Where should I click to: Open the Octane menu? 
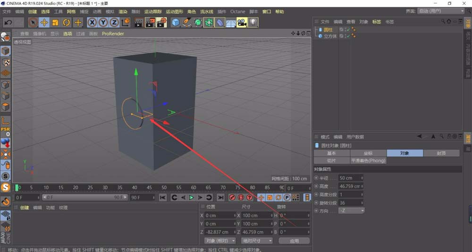238,12
